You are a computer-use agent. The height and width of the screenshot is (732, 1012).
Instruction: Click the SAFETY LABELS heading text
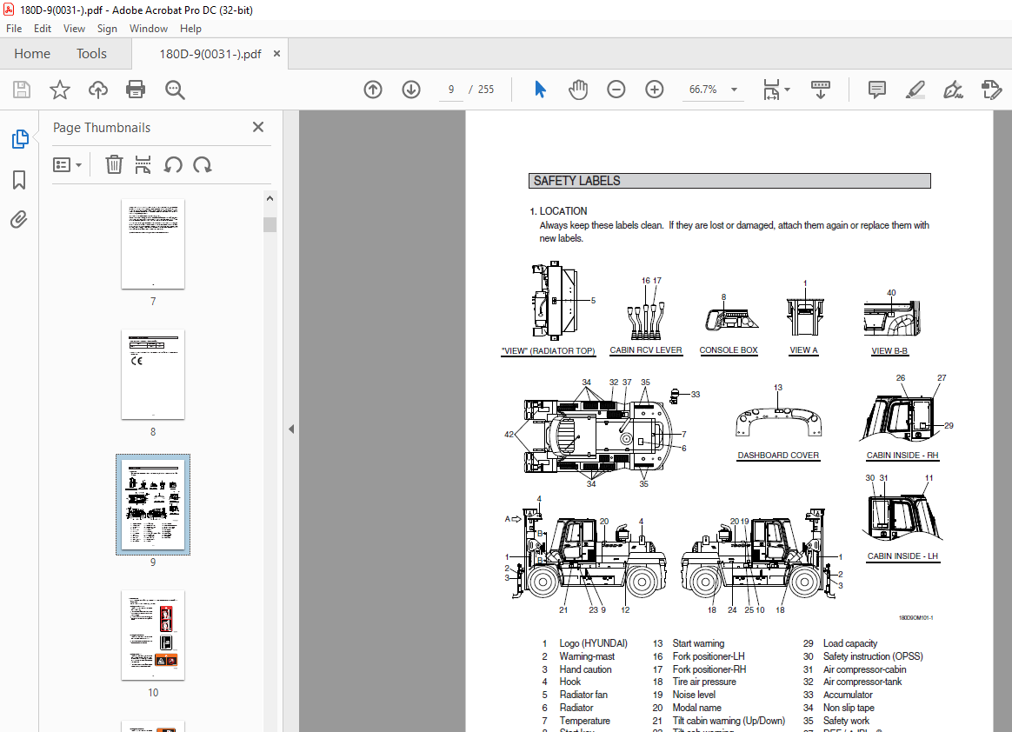[x=577, y=182]
